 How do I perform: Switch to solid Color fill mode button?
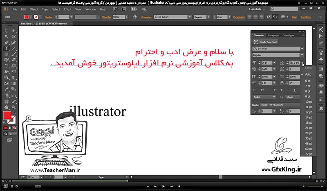6,128
